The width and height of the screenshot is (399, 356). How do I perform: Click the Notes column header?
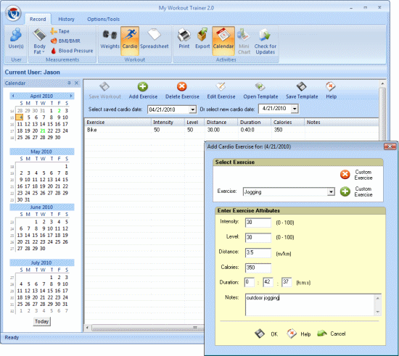click(x=341, y=122)
